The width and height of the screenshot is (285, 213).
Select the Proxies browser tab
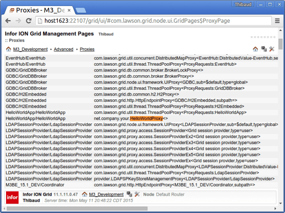click(35, 8)
